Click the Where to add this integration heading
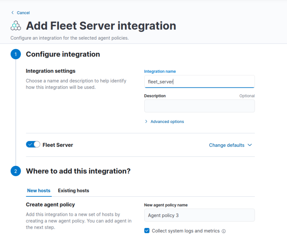 [78, 171]
